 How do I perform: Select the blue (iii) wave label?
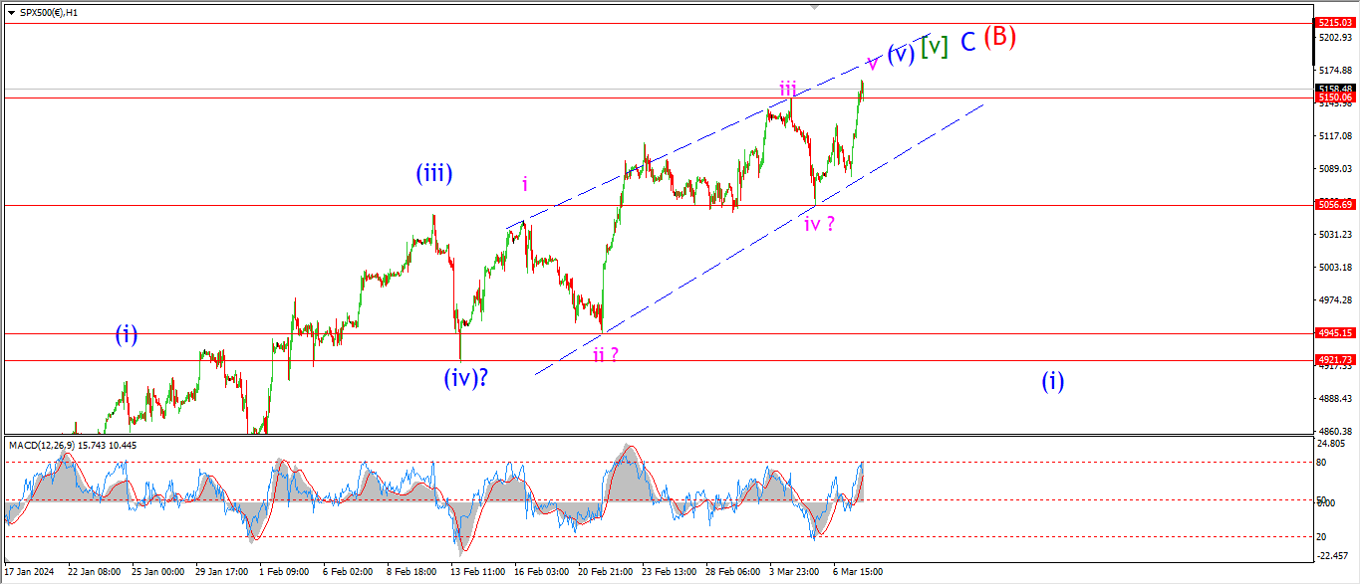pos(434,174)
